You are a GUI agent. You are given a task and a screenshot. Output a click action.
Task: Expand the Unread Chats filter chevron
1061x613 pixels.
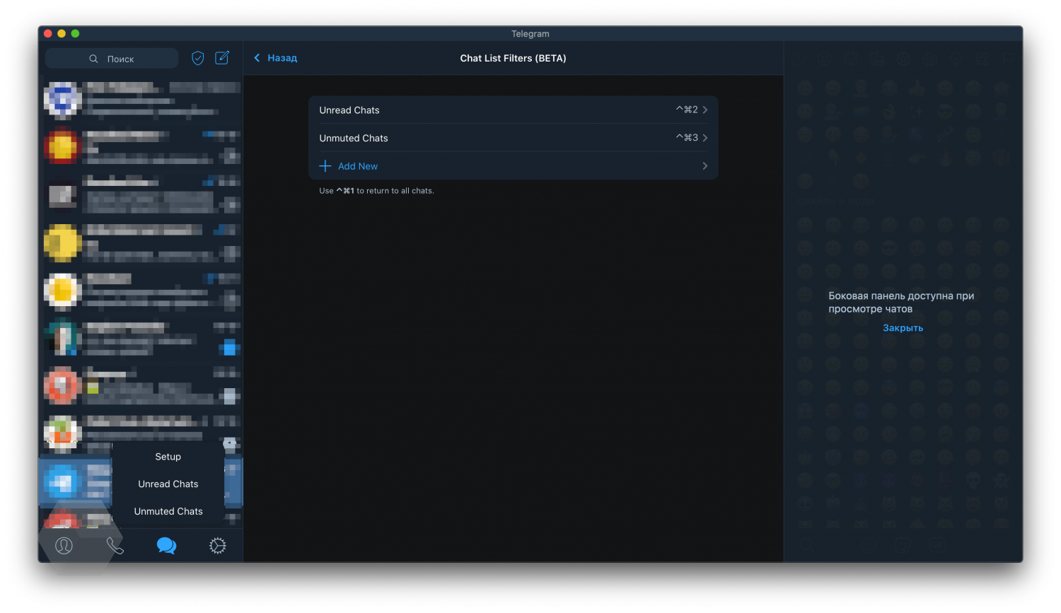click(705, 110)
